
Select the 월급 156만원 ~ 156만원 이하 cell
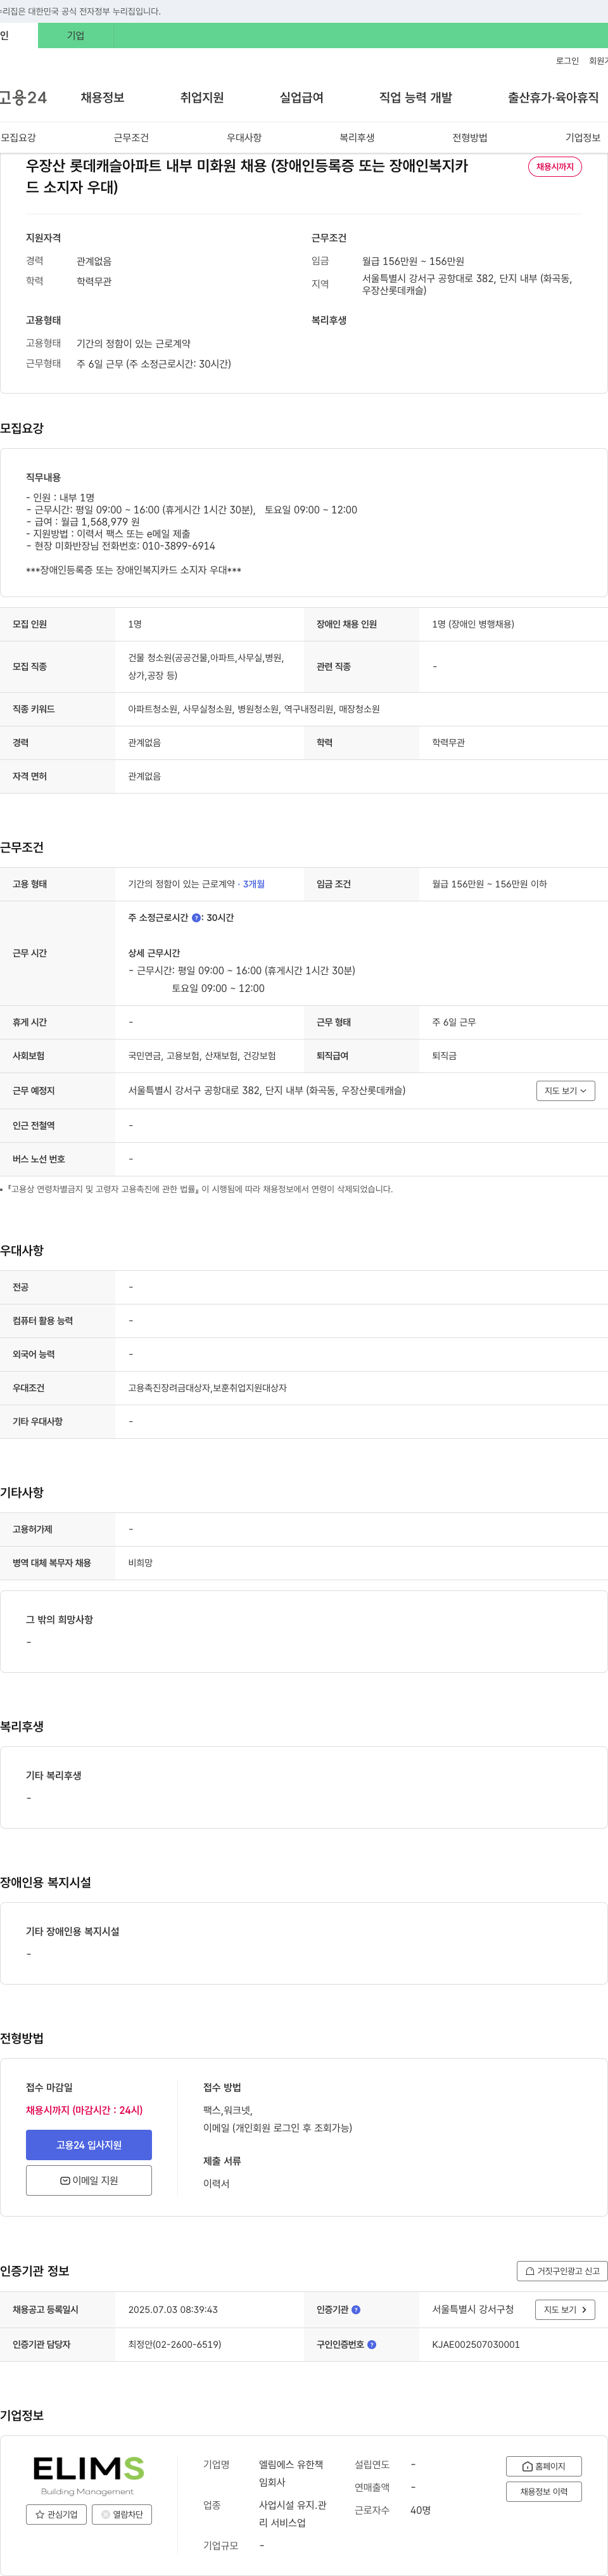489,884
